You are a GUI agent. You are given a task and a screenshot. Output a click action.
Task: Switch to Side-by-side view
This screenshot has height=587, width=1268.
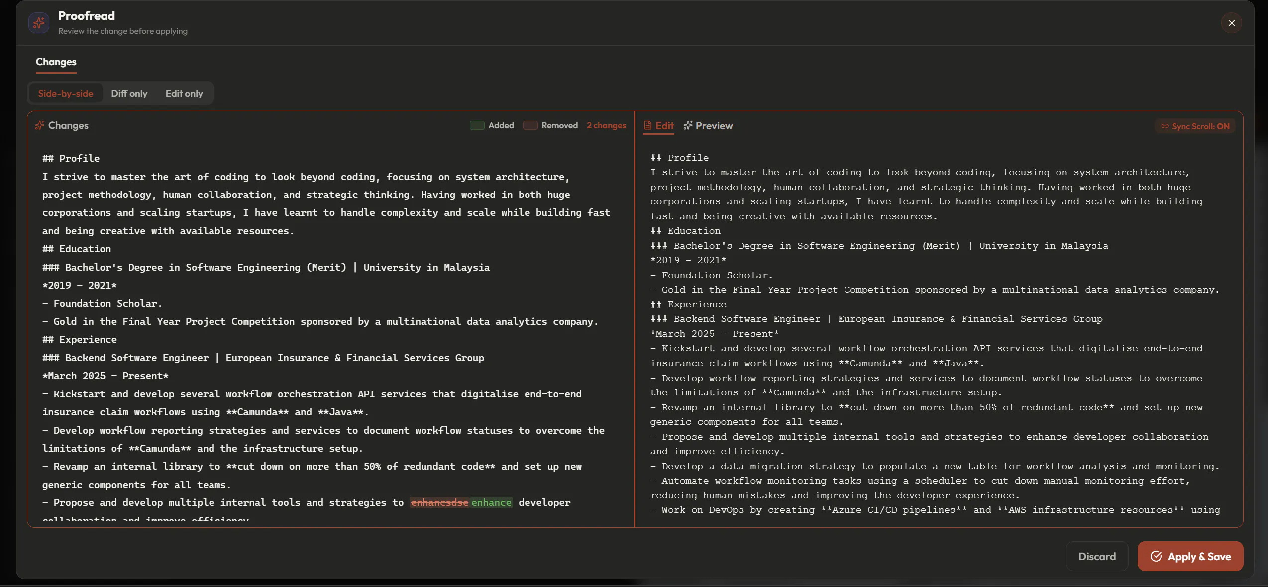coord(66,93)
